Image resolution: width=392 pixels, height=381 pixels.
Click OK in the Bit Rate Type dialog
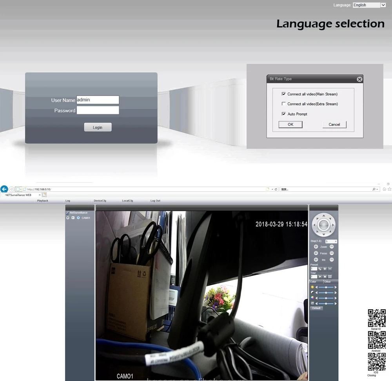290,125
